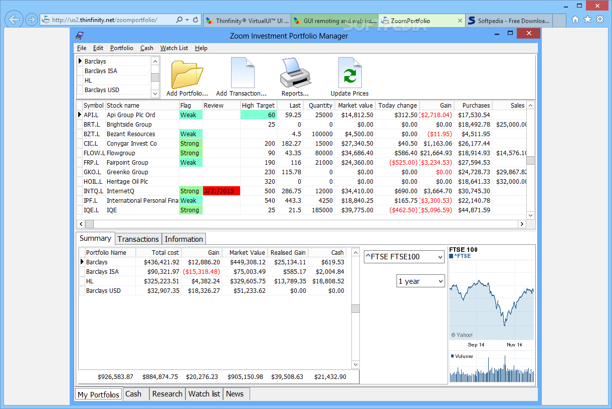Open the Cash menu

coord(147,48)
